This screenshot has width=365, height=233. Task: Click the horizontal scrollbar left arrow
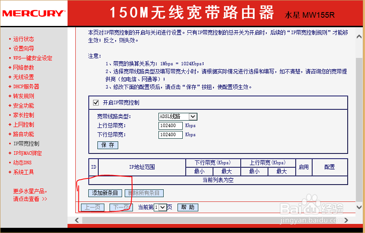(77, 220)
